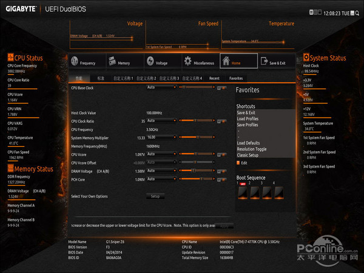Open the Memory section module icon
This screenshot has height=273, width=364.
[112, 61]
